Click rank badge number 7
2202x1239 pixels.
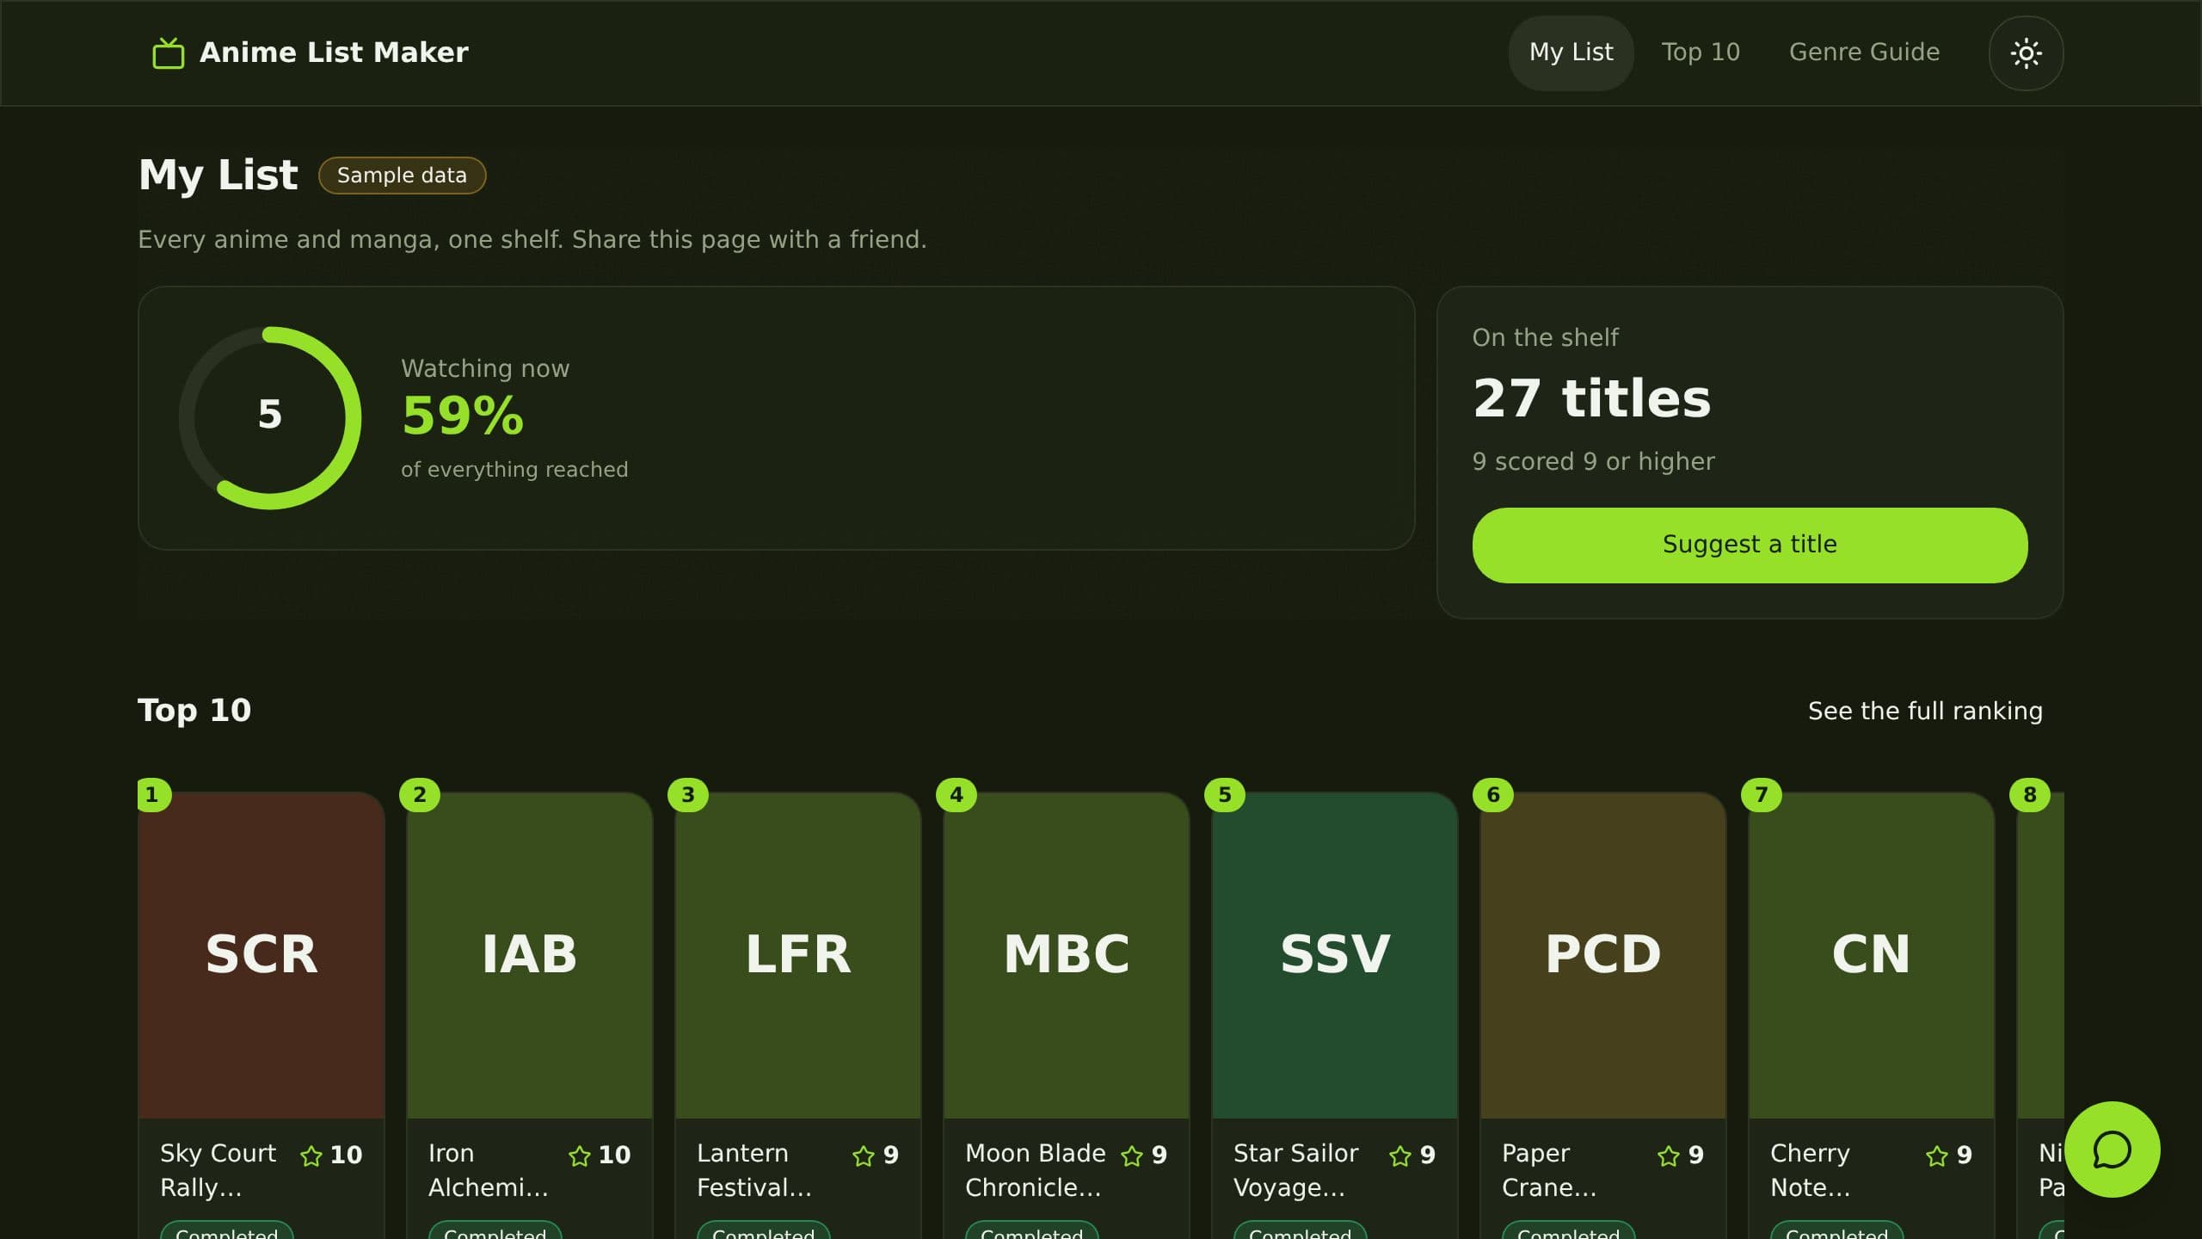pyautogui.click(x=1762, y=794)
